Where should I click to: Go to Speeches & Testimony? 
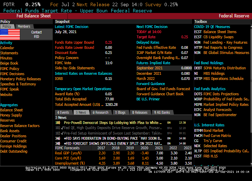18,84
